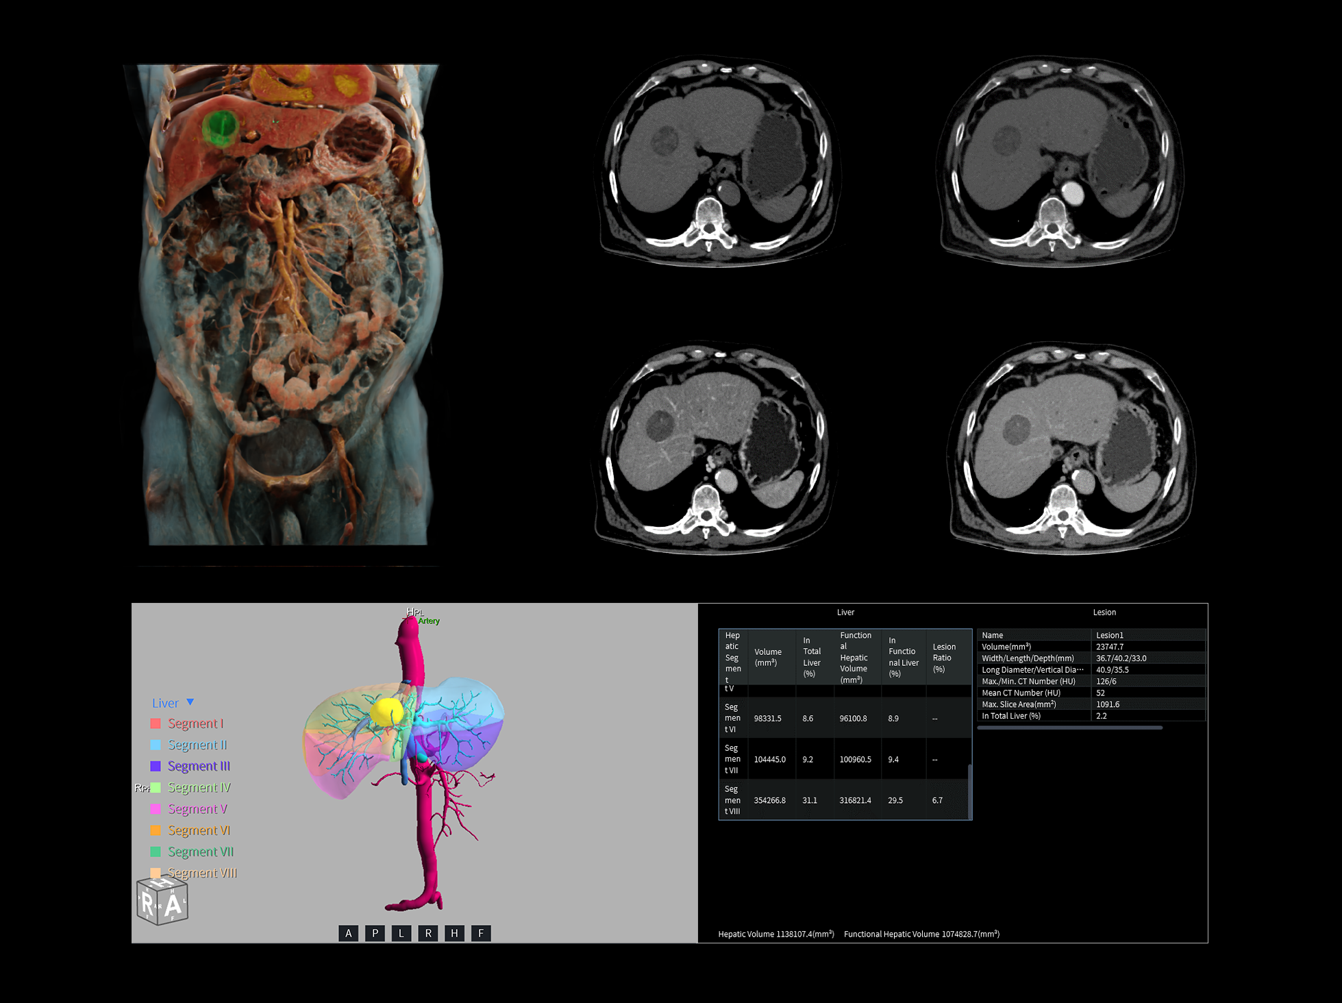Switch to L left view
1342x1003 pixels.
(401, 933)
